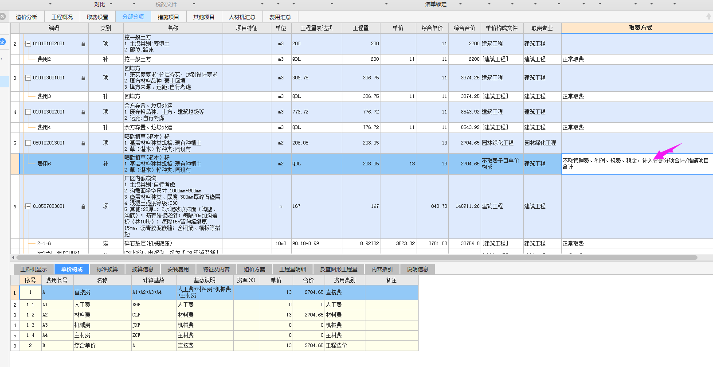The height and width of the screenshot is (367, 713).
Task: Switch to the 人材机汇总 tab
Action: tap(242, 17)
